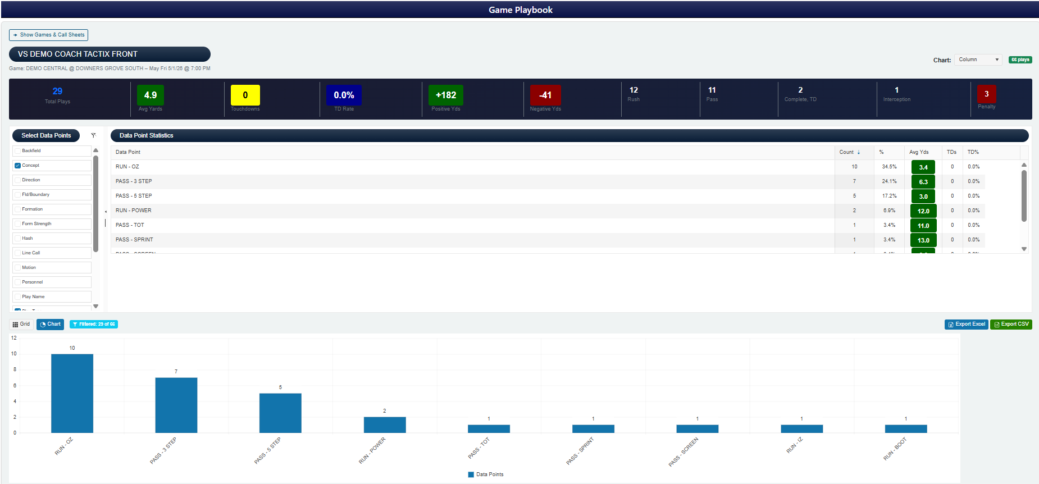Toggle the Data Points legend item in the chart
The width and height of the screenshot is (1039, 484).
click(x=486, y=474)
